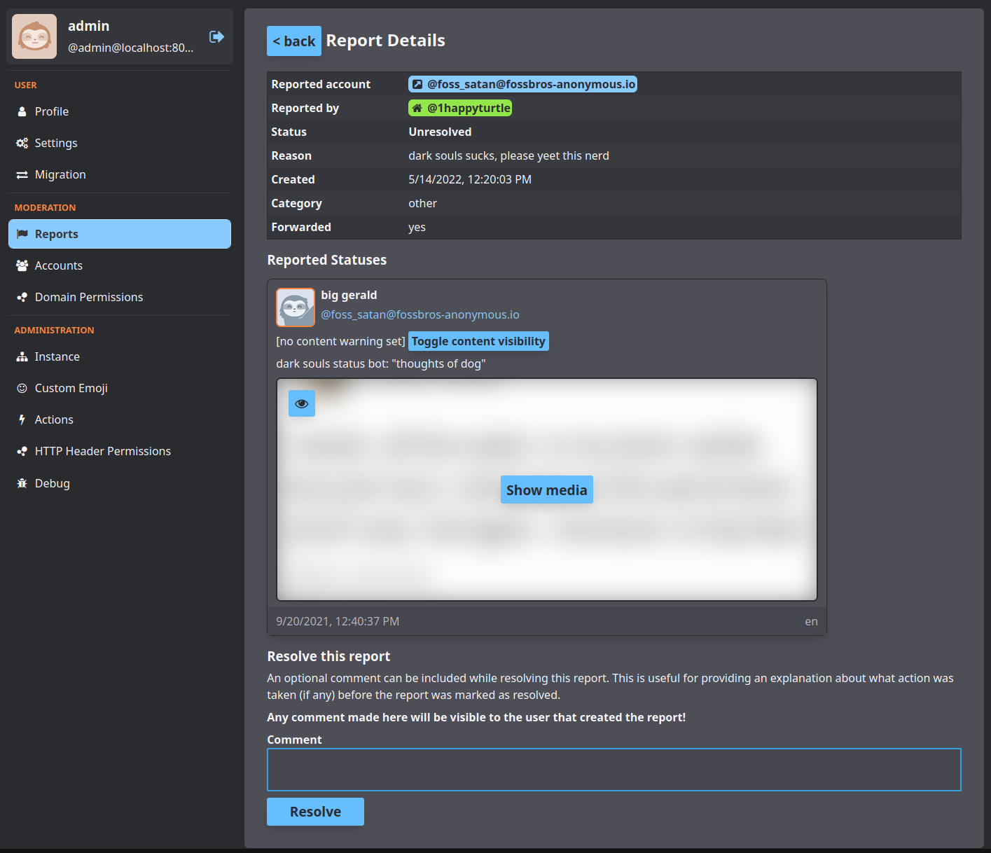Open Migration using the arrows icon
The width and height of the screenshot is (991, 853).
pos(22,174)
